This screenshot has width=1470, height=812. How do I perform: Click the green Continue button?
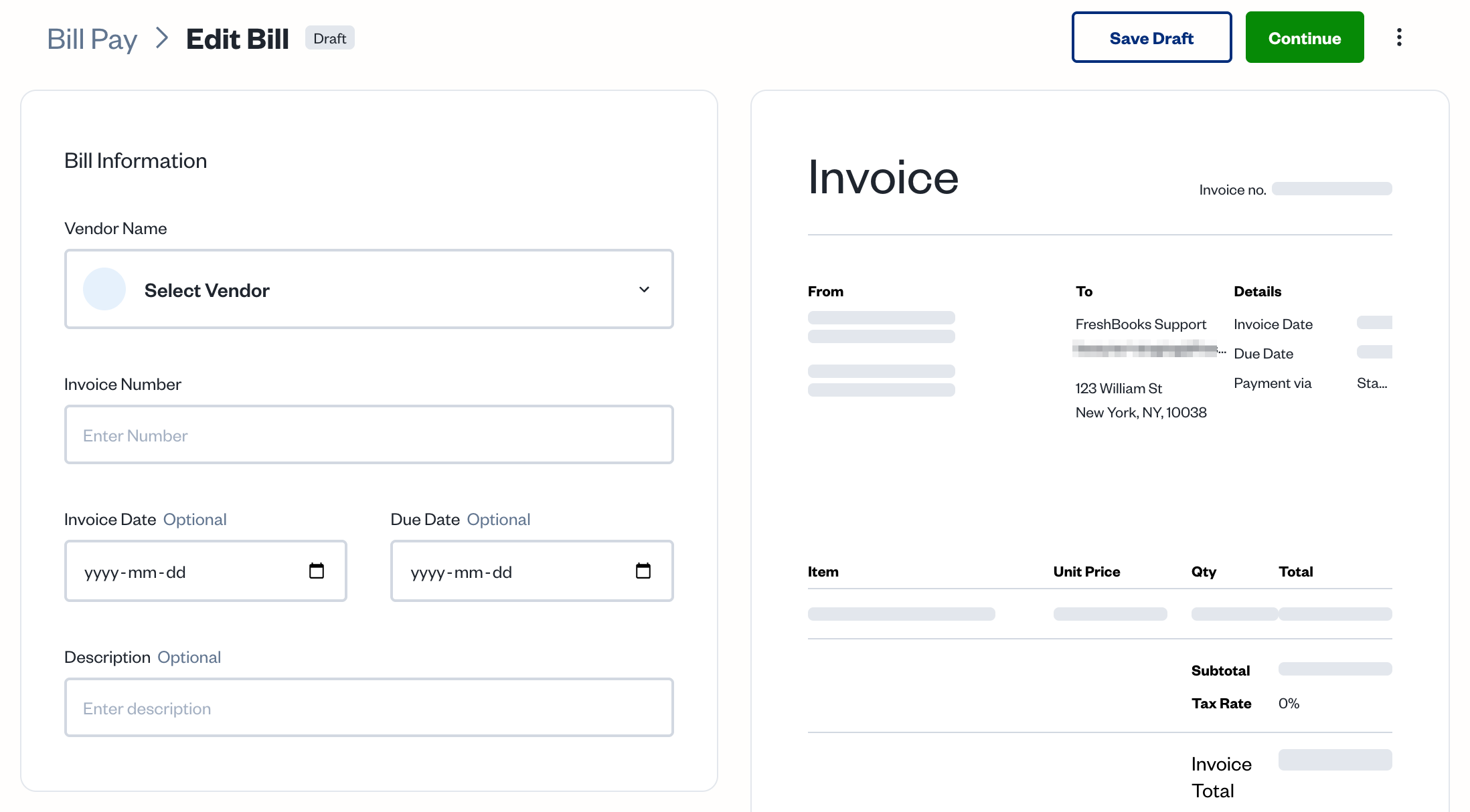[x=1305, y=37]
